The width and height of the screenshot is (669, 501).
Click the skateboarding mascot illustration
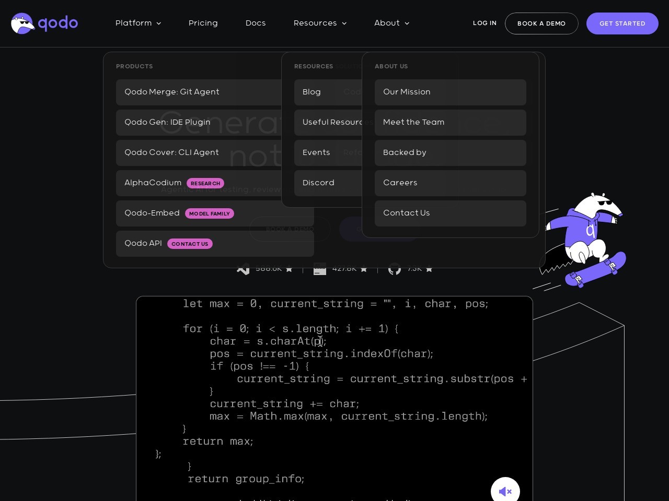(x=584, y=241)
